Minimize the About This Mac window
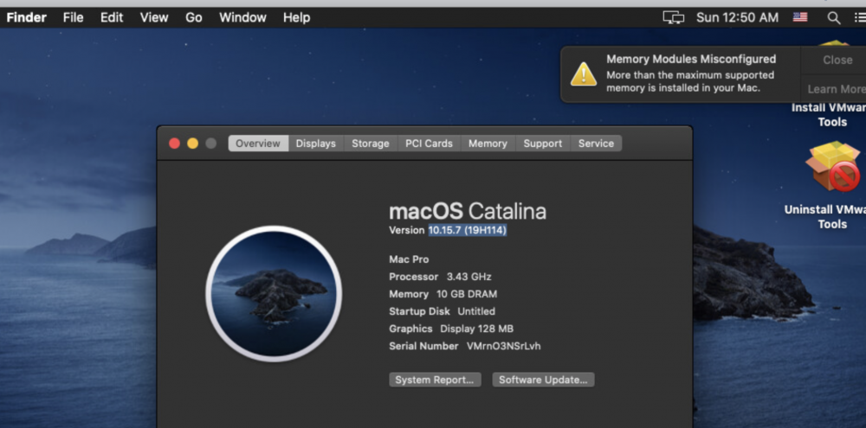Viewport: 866px width, 428px height. point(193,144)
